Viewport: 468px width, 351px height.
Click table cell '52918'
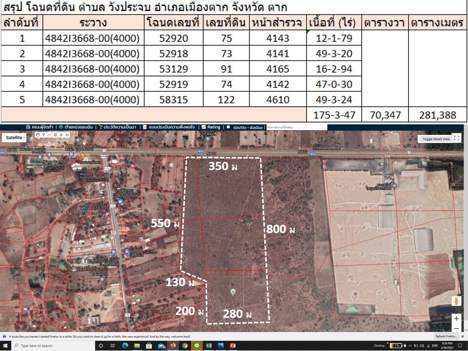[x=174, y=54]
